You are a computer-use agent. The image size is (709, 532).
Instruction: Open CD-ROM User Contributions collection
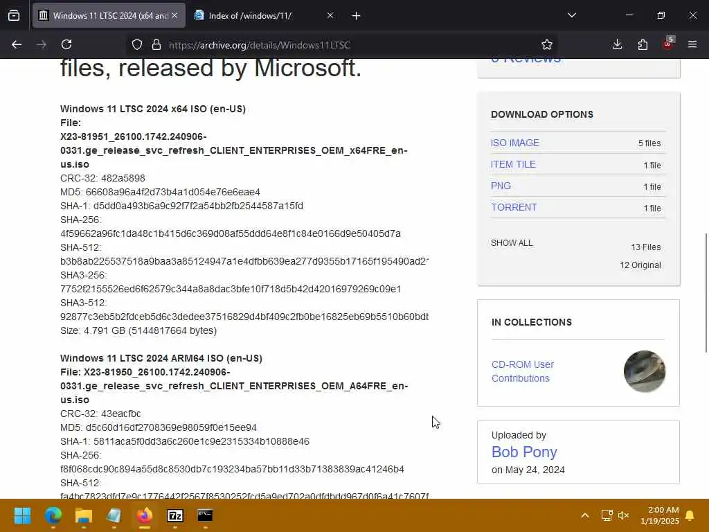click(522, 371)
